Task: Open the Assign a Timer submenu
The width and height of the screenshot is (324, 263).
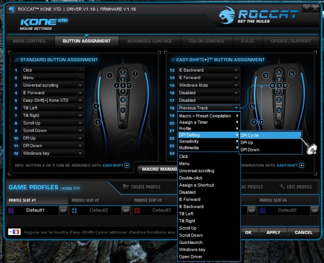Action: click(x=209, y=122)
